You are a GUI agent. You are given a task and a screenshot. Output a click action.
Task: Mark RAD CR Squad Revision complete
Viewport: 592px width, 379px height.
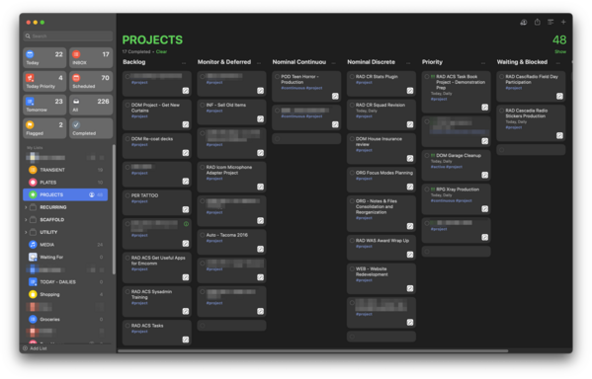[352, 105]
